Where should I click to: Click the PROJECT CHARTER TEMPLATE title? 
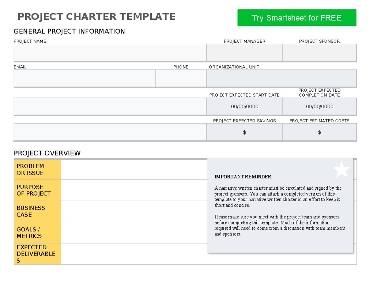coord(96,16)
